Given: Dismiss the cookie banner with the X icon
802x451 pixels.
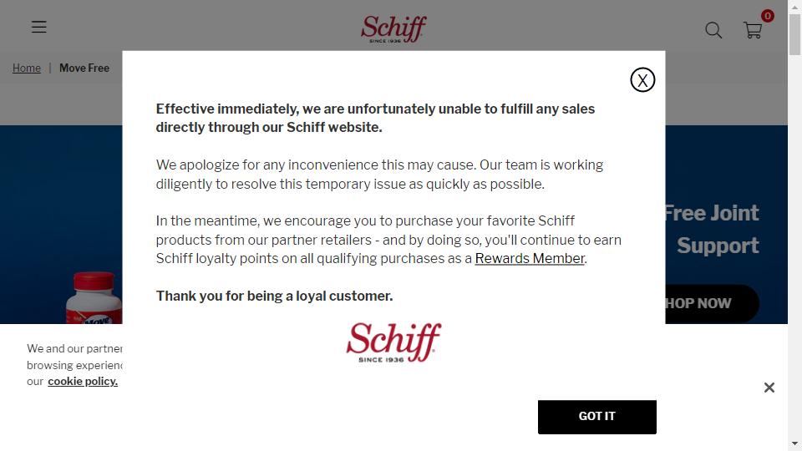Looking at the screenshot, I should [769, 388].
